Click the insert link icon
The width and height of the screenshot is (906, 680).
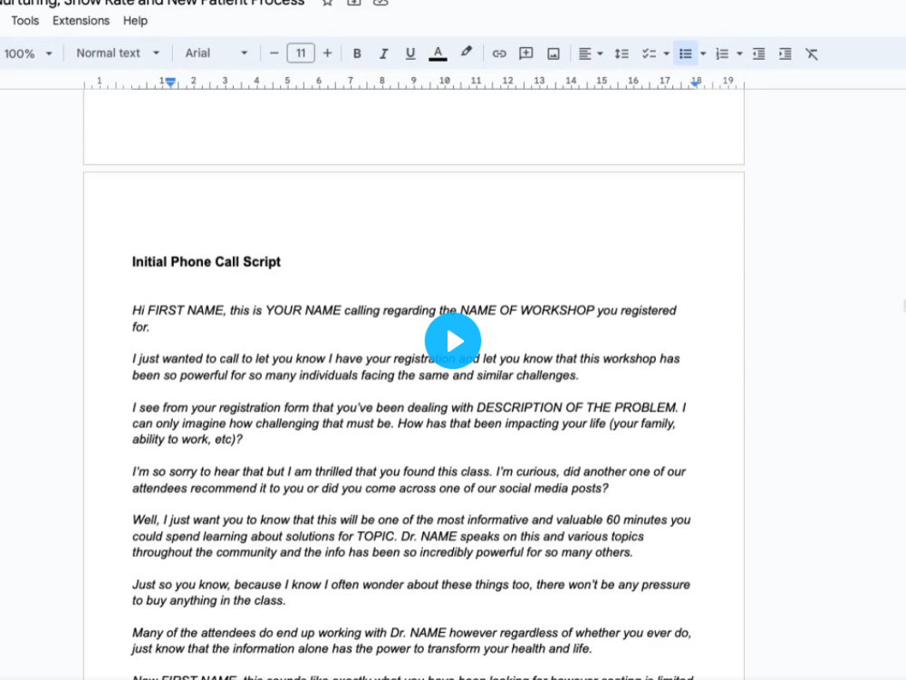(499, 53)
